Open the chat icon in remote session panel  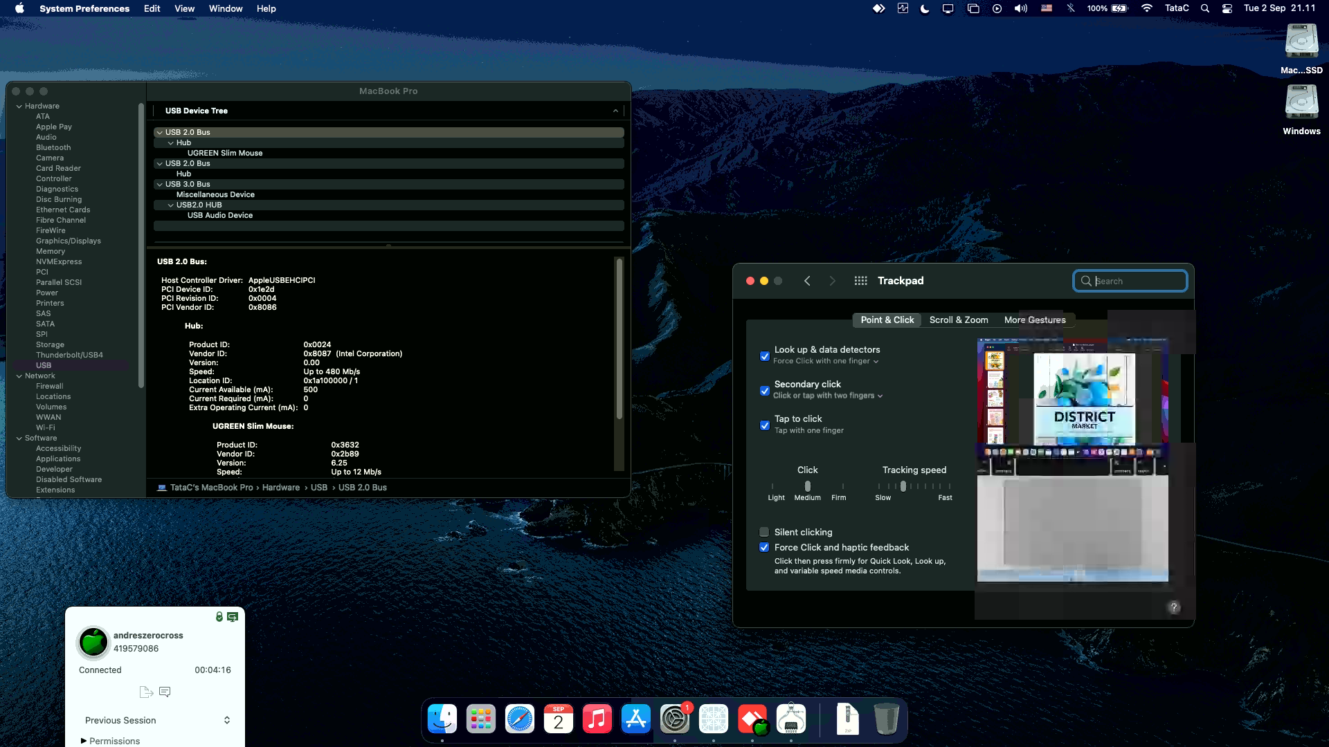pos(165,692)
